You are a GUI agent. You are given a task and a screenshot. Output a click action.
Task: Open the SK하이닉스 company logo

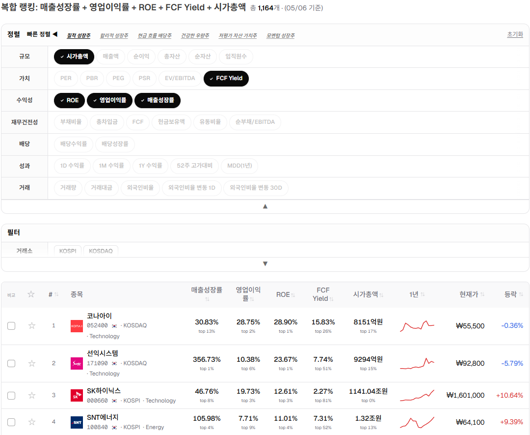tap(77, 395)
